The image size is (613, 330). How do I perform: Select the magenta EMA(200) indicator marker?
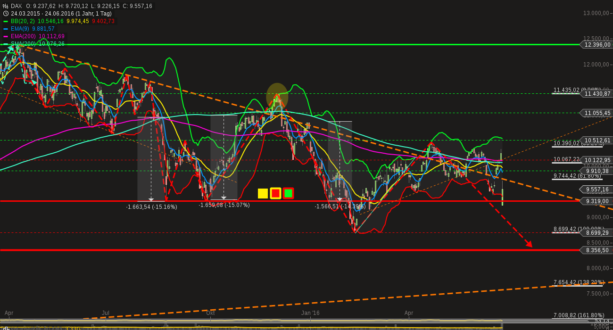(5, 36)
